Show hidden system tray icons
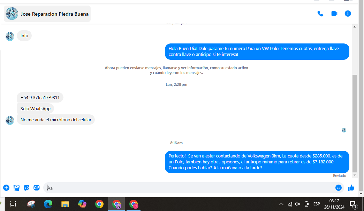Screen dimensions: 364x211 coord(281,204)
